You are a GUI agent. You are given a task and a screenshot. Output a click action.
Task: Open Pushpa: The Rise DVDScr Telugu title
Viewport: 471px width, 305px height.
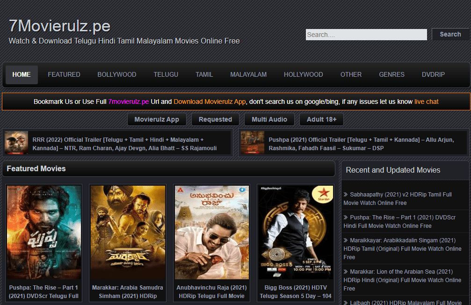pyautogui.click(x=43, y=292)
